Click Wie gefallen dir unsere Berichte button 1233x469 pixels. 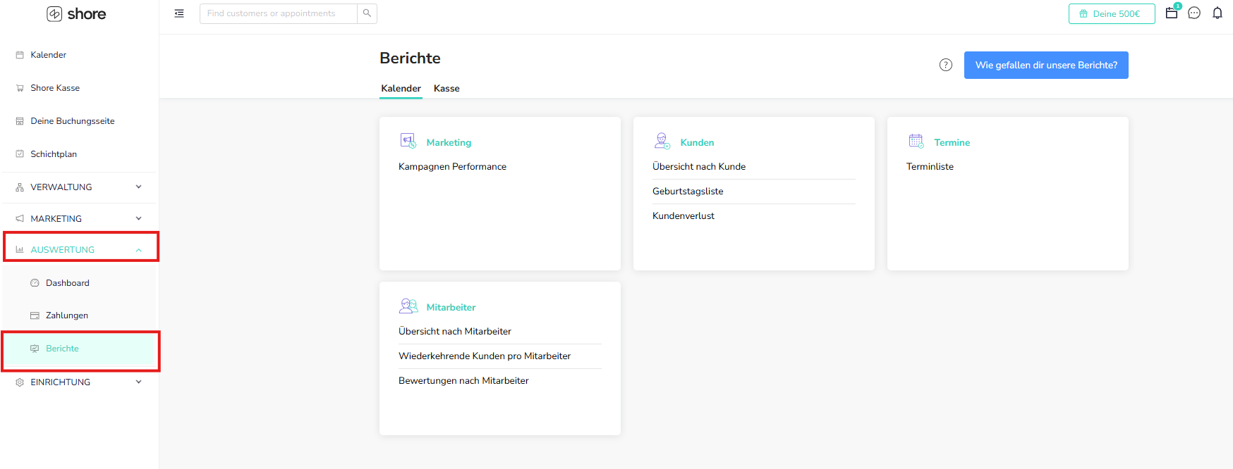(x=1045, y=65)
